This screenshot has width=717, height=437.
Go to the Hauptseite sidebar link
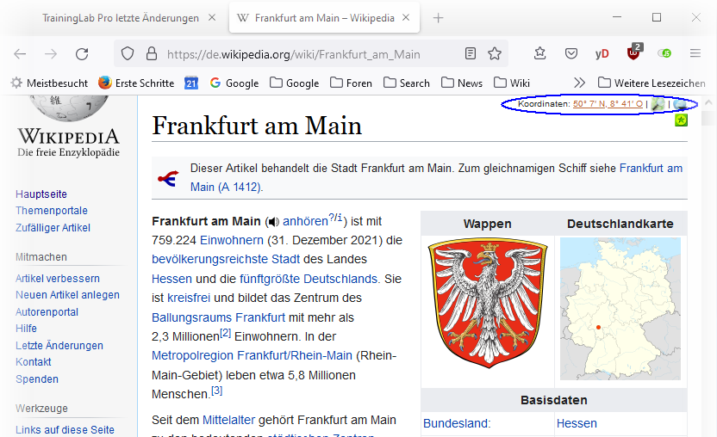click(x=41, y=194)
